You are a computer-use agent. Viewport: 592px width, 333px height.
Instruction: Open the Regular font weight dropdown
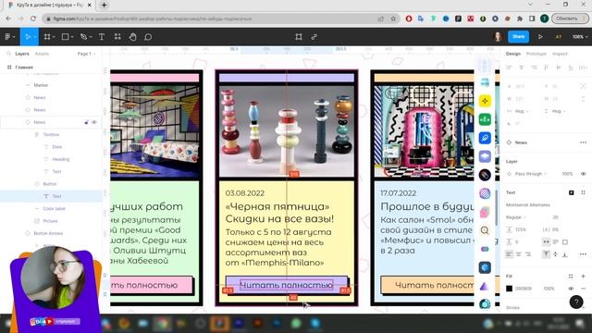pos(515,217)
